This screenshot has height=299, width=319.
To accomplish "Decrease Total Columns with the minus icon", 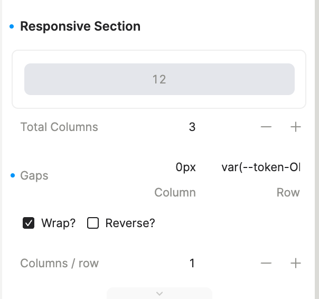I will pos(266,127).
